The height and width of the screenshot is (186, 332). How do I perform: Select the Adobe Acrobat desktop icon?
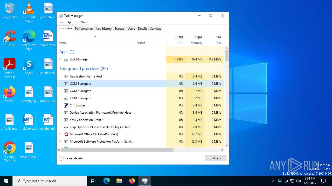[x=10, y=68]
